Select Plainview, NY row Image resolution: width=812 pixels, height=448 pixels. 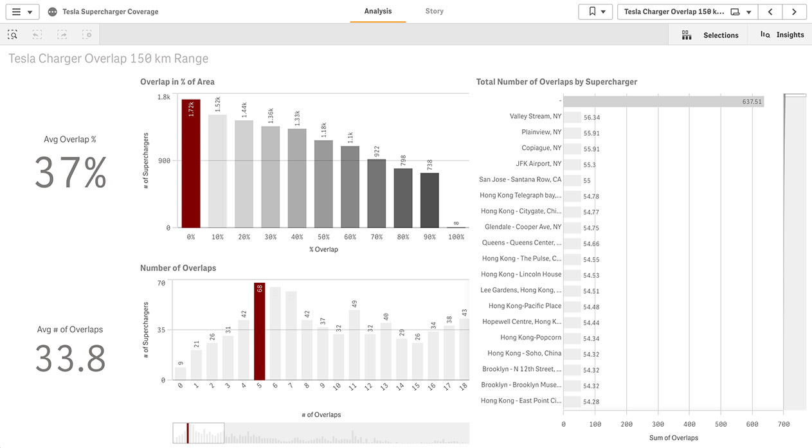[541, 132]
